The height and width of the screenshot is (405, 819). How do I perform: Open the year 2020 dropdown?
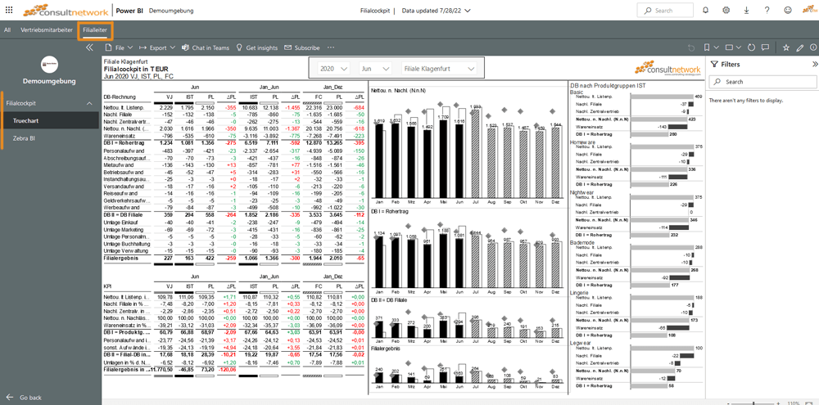332,69
